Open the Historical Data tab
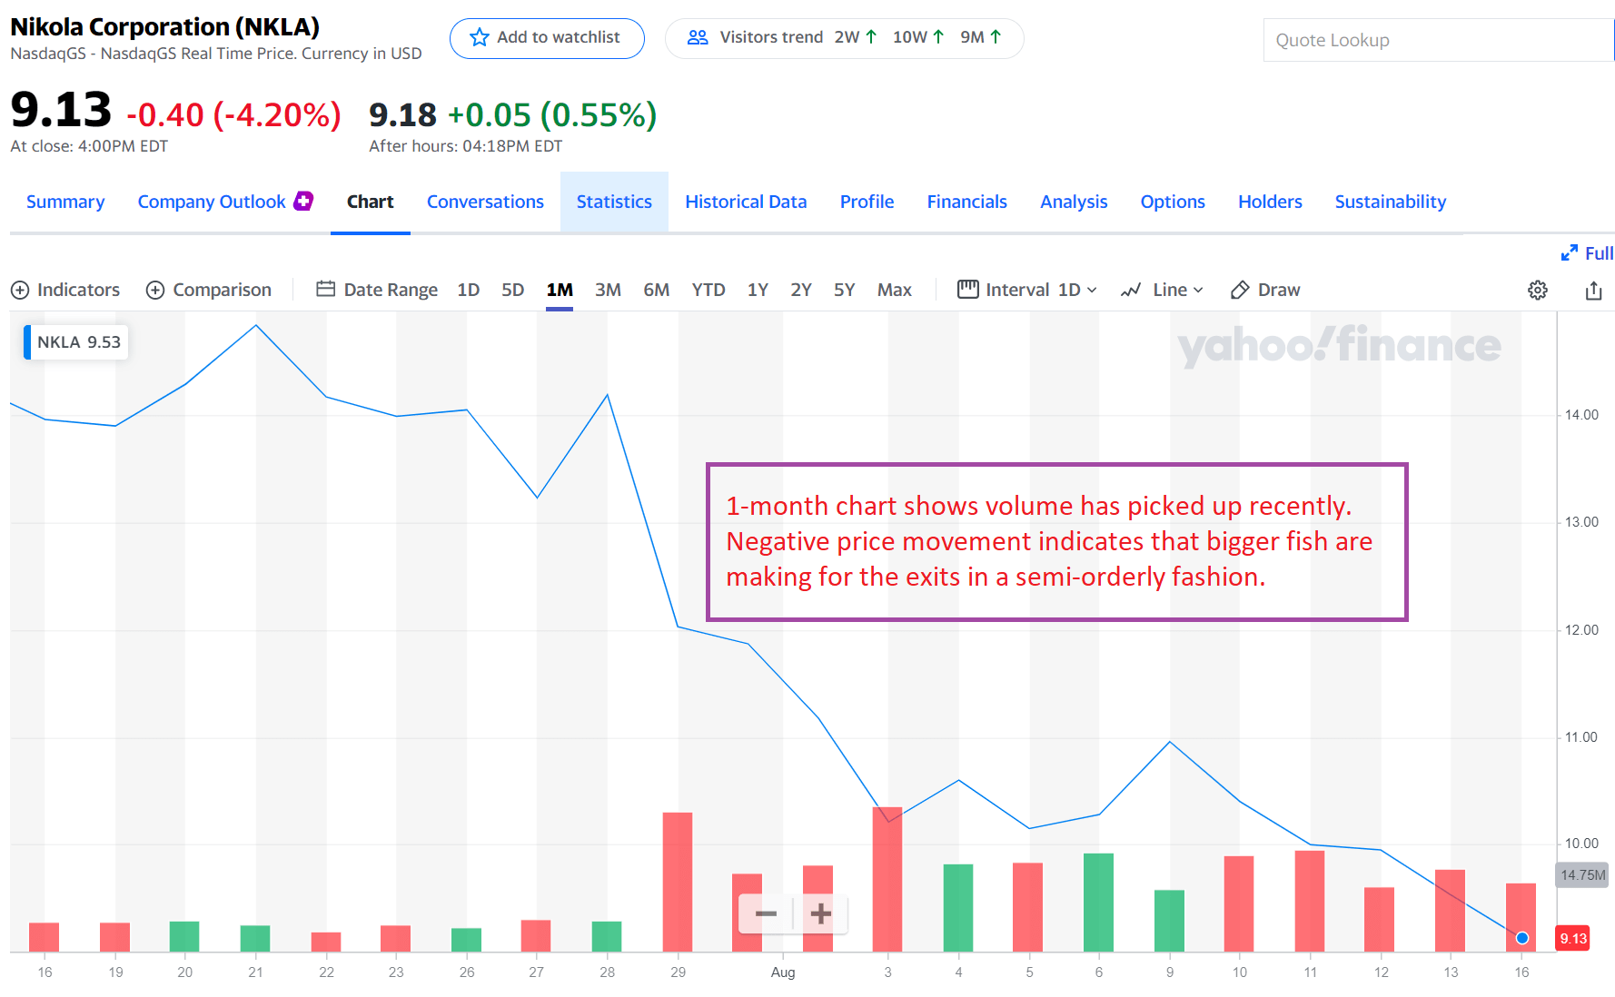Viewport: 1615px width, 997px height. [x=746, y=202]
